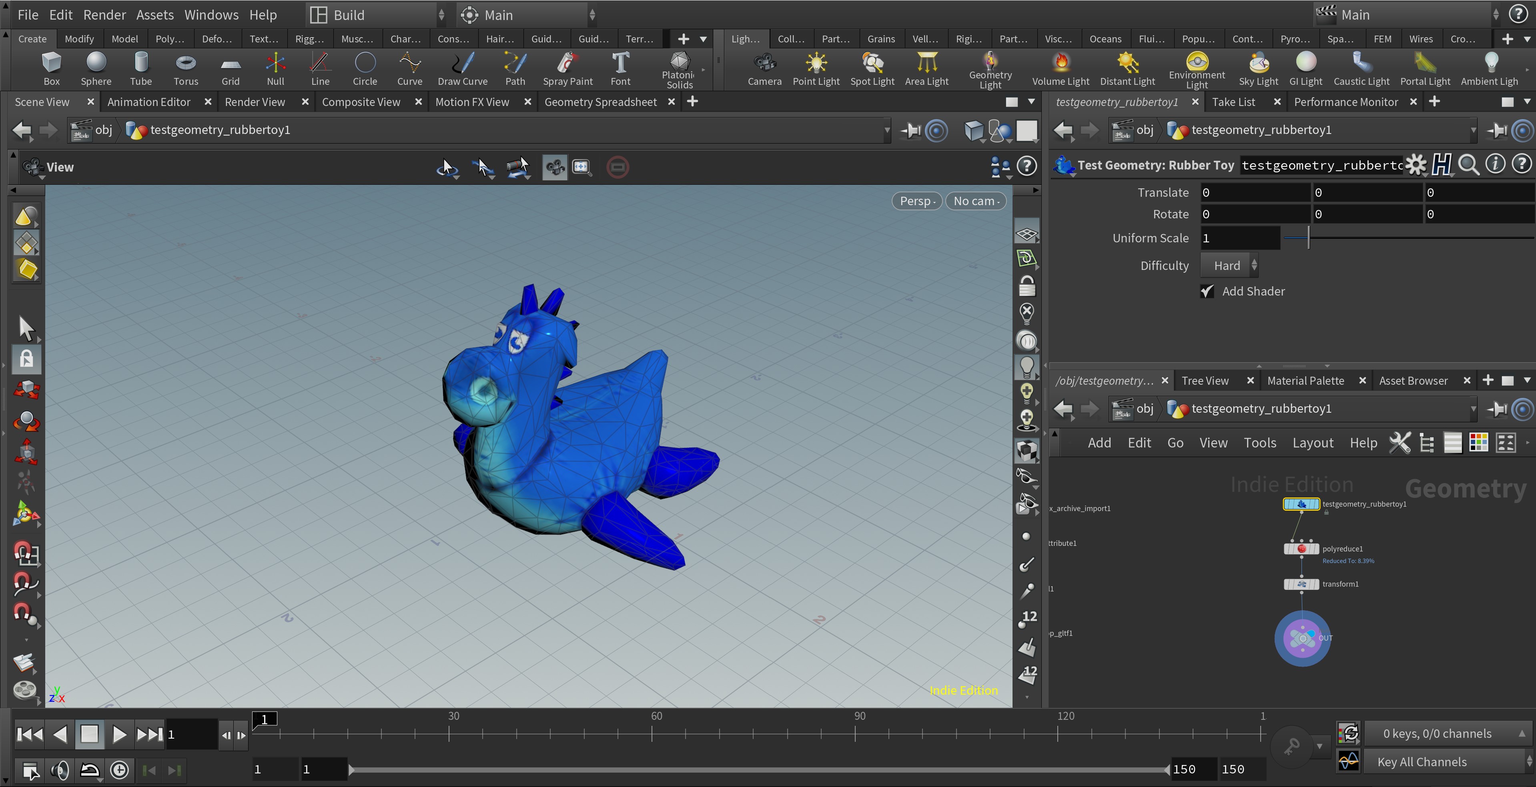Add a Portal Light

tap(1425, 68)
